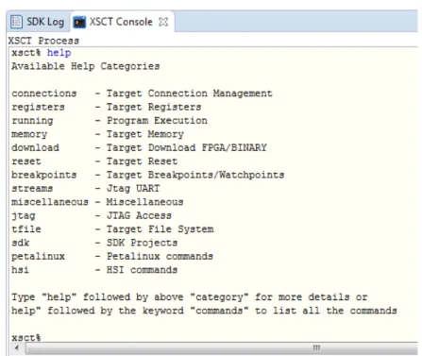Click the 'registers' category text

click(x=38, y=107)
